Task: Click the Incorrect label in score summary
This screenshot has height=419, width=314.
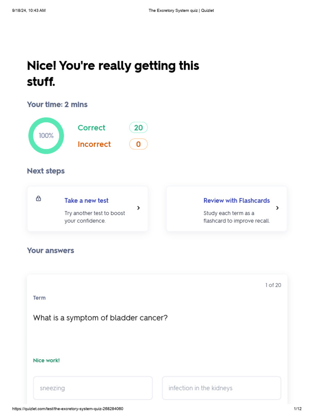Action: [x=94, y=144]
